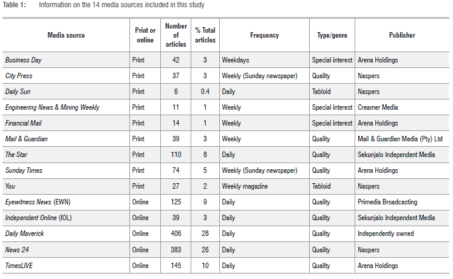Select the Daily Maverick cell
Screen dimensions: 453x279
point(25,234)
